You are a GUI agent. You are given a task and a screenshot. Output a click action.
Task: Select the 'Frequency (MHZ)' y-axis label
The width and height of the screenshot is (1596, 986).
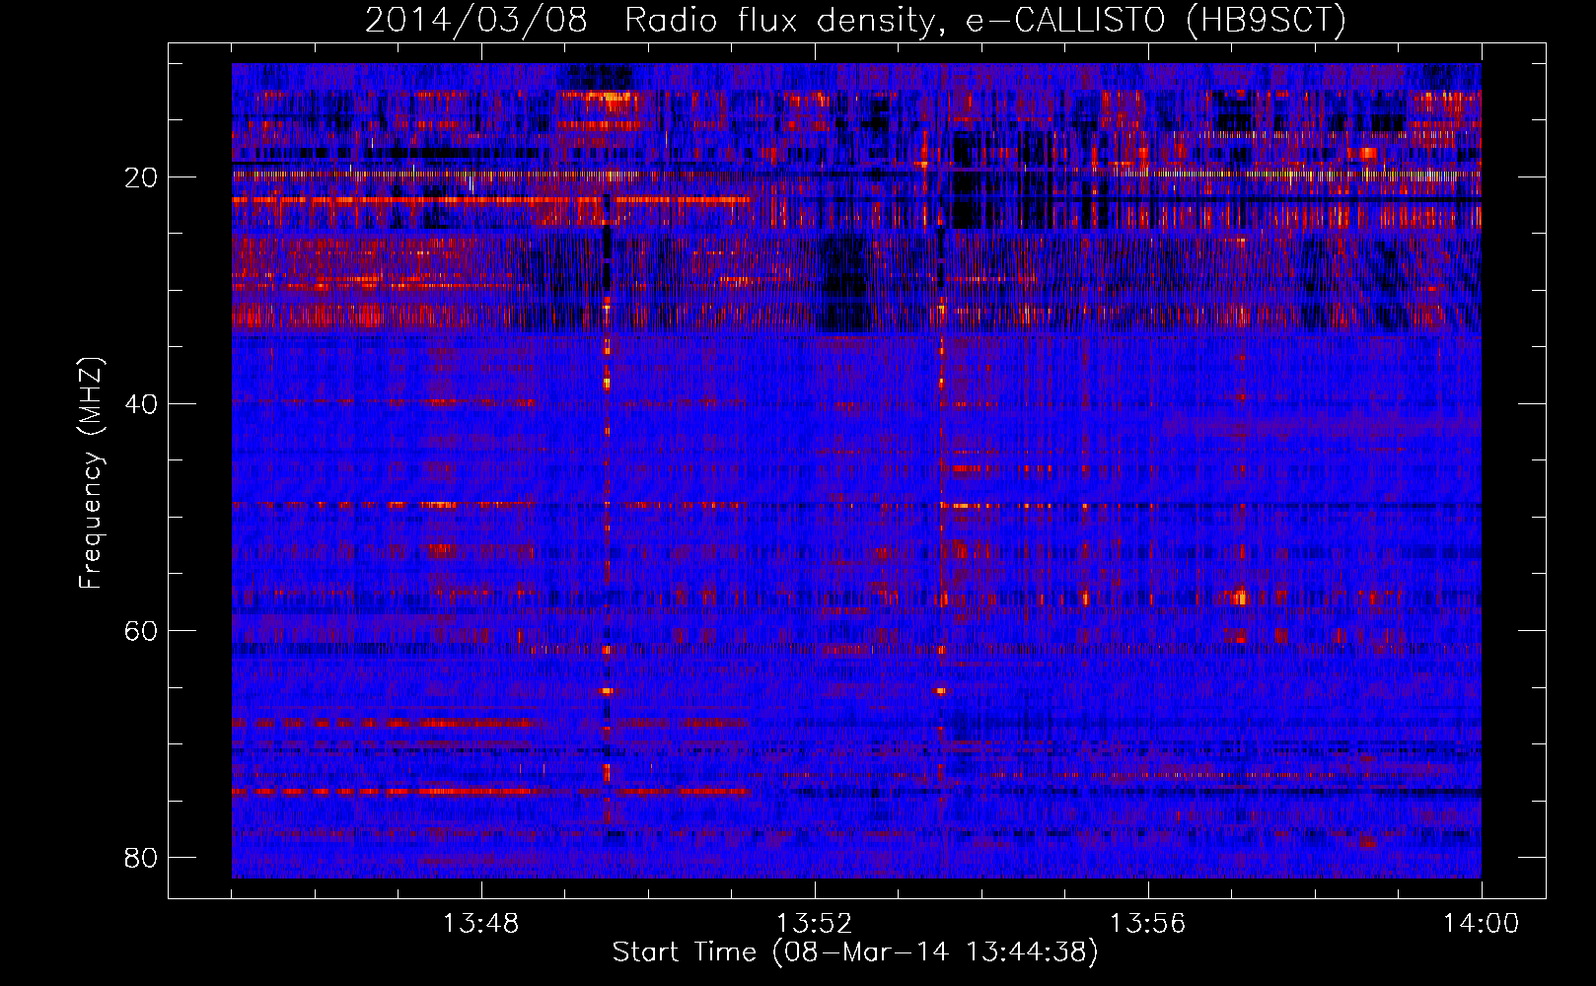pyautogui.click(x=91, y=473)
